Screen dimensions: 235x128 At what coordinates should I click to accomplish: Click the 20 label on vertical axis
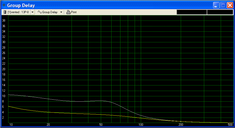click(4, 69)
